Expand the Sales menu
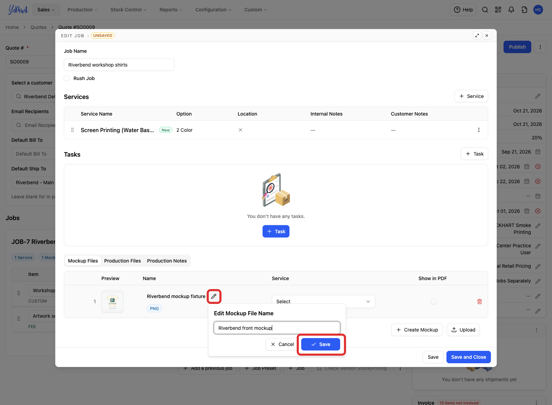 (46, 10)
